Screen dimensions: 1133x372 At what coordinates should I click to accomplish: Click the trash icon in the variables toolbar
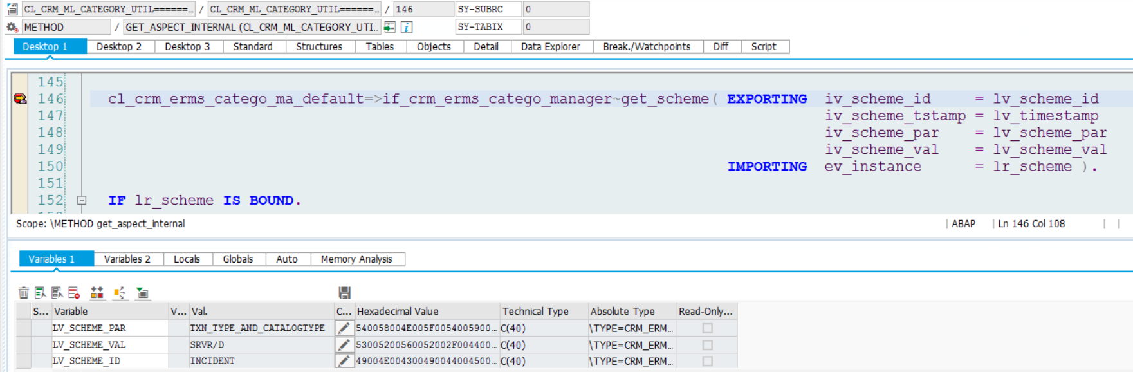point(24,293)
